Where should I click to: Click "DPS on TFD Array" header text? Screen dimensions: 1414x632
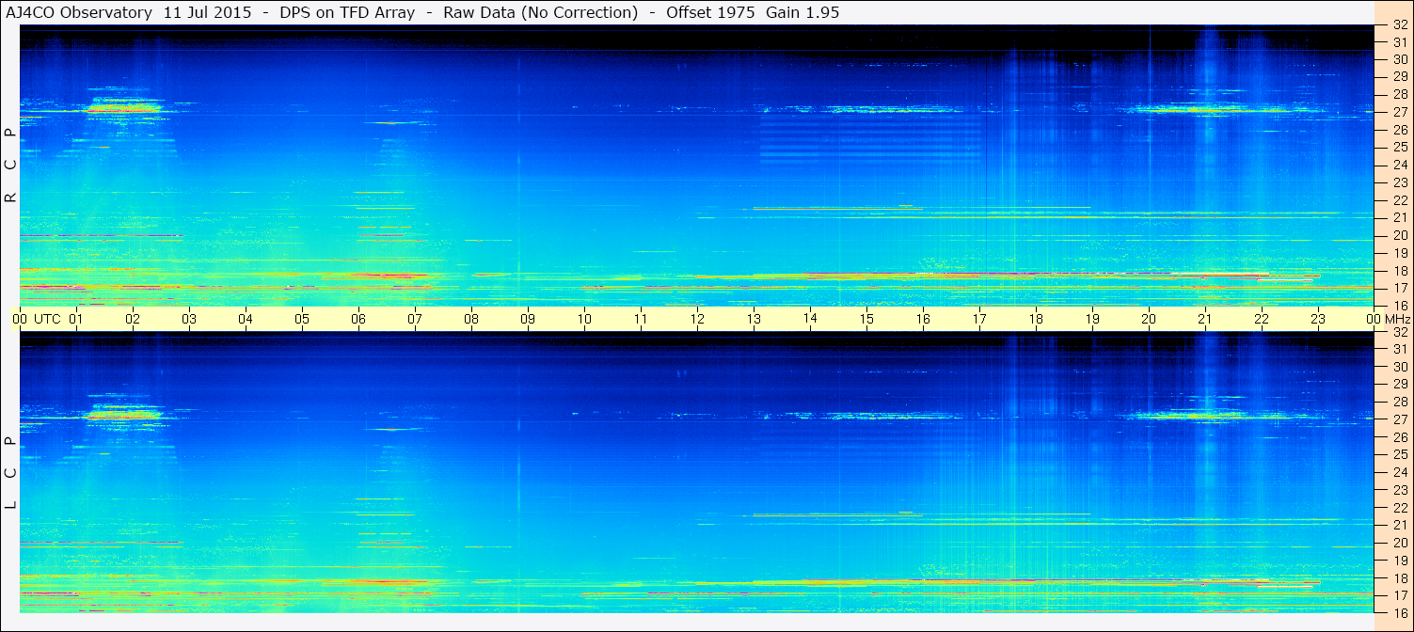pos(347,13)
